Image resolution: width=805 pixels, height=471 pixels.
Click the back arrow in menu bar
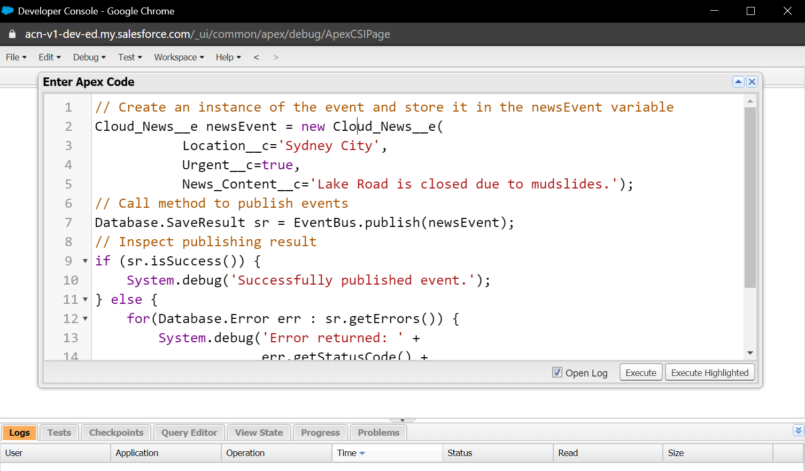(257, 57)
